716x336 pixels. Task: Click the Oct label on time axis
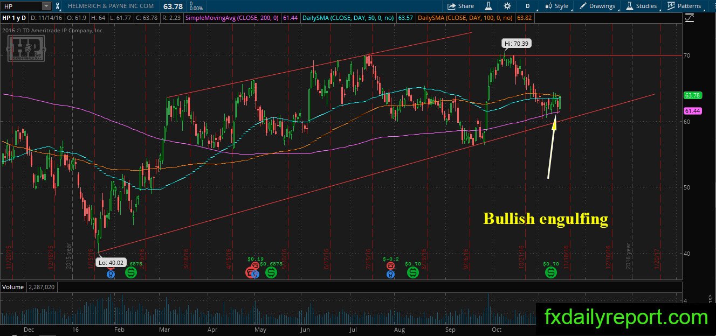497,330
